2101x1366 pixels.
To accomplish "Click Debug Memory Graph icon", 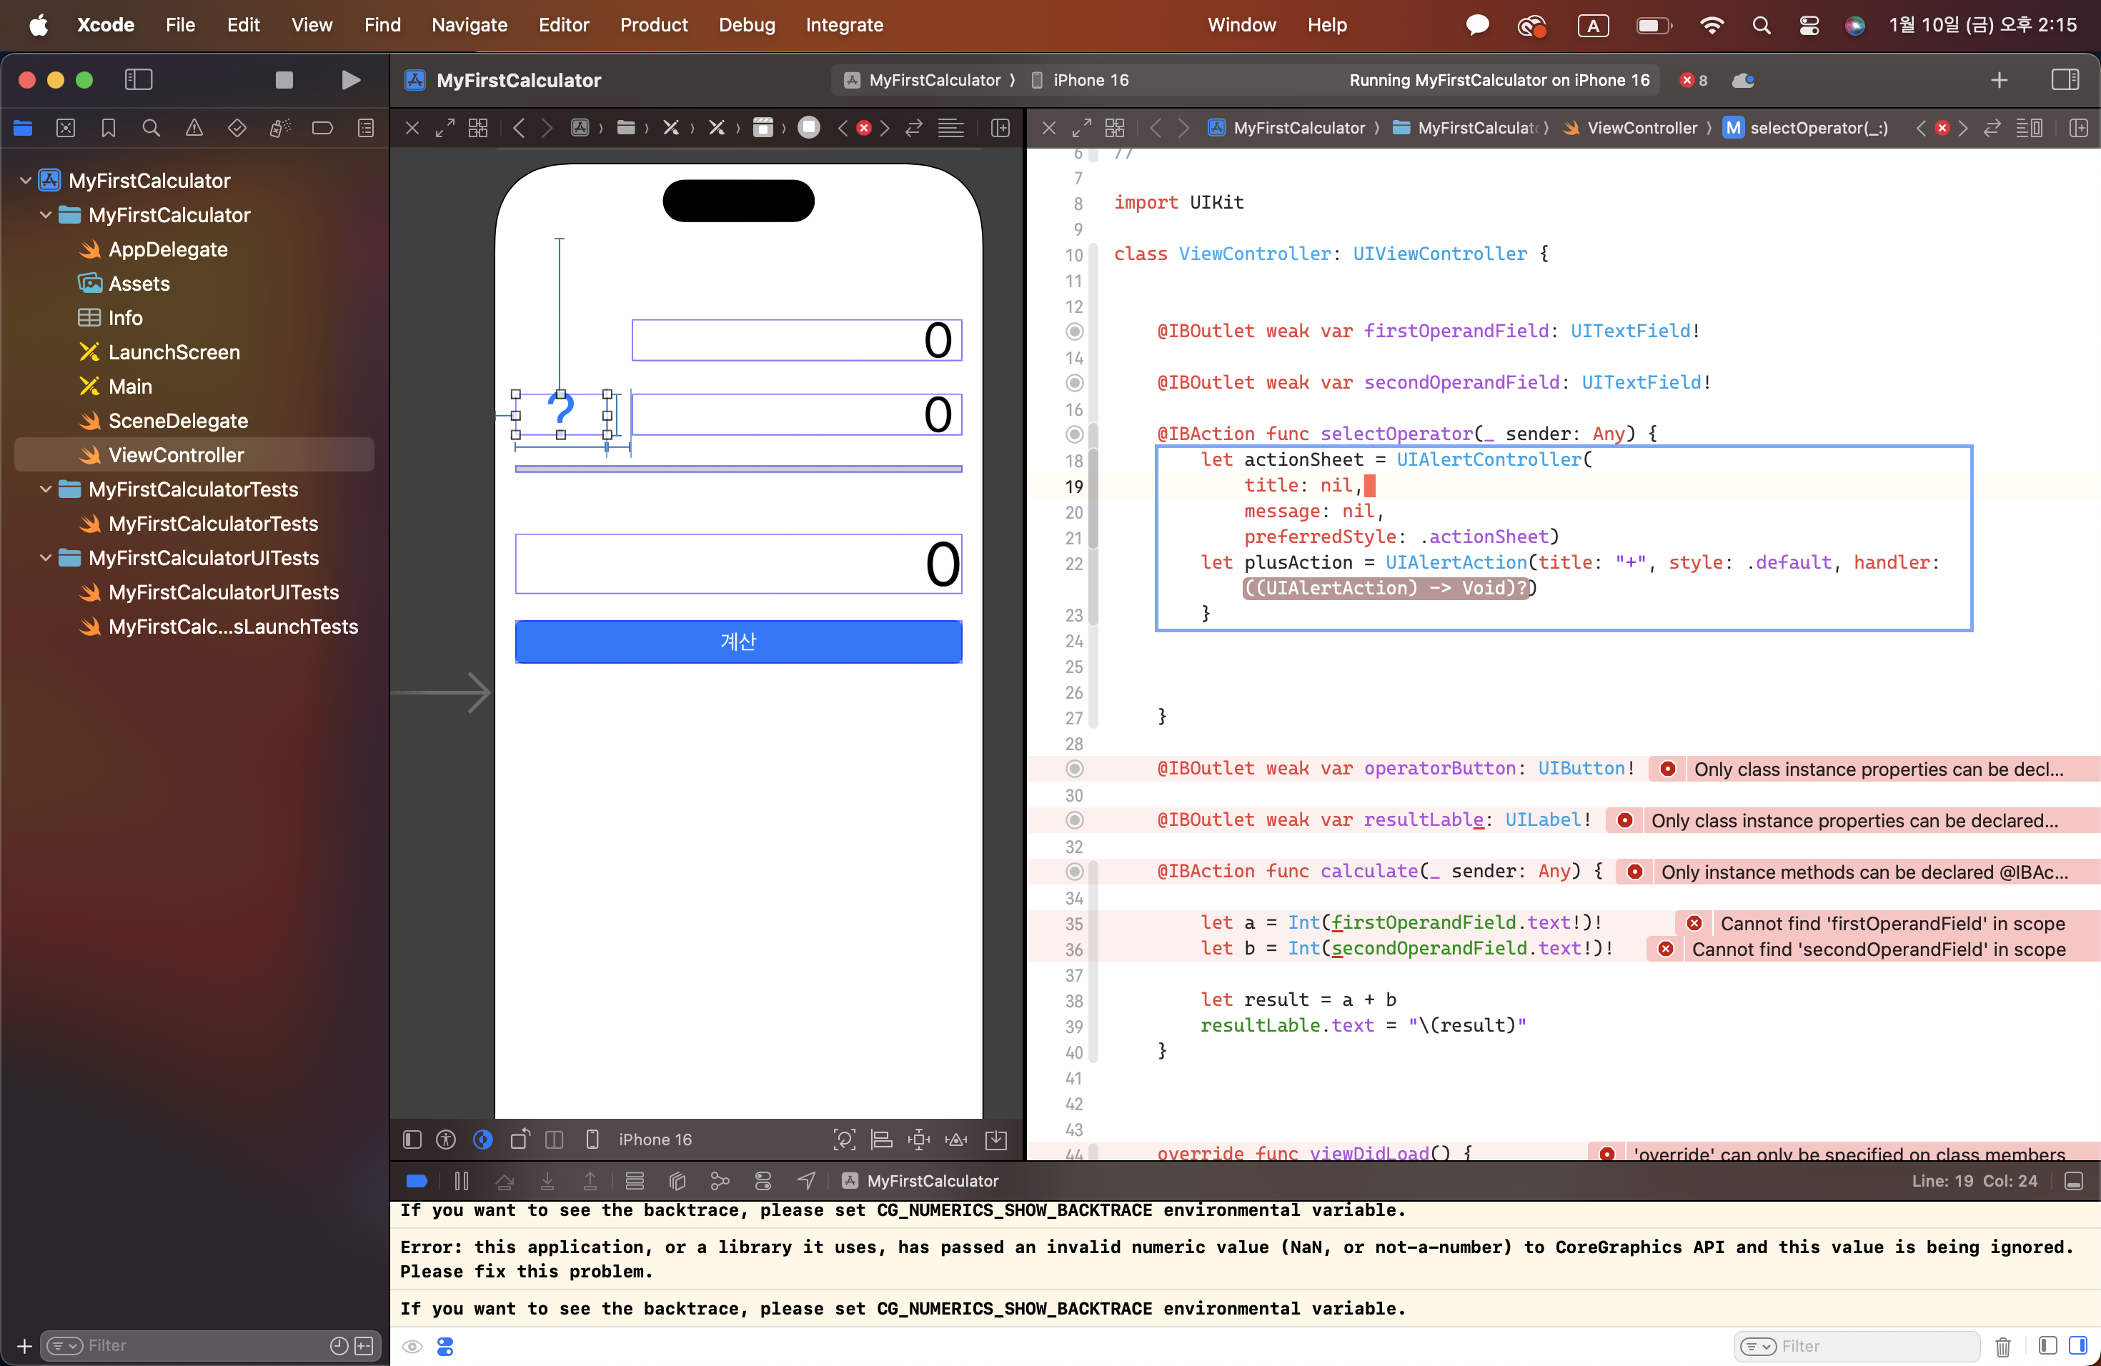I will (720, 1181).
